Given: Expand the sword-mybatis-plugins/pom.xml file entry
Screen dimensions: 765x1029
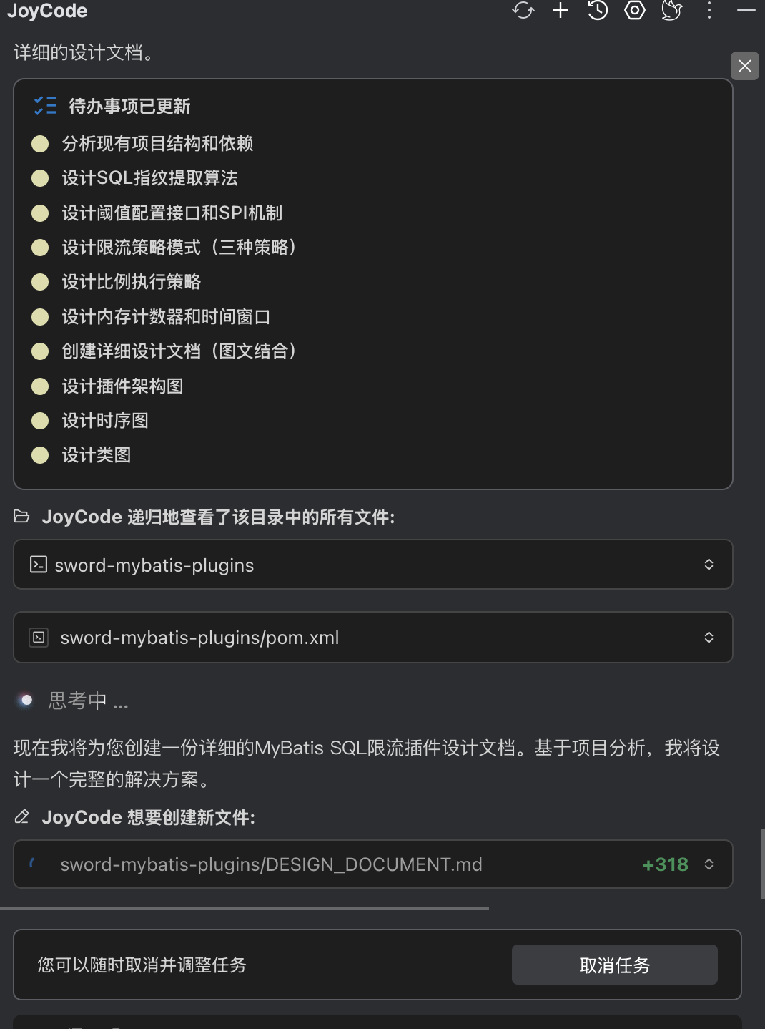Looking at the screenshot, I should [709, 638].
